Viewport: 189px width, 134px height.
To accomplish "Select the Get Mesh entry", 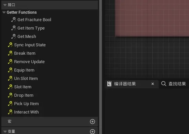I will [27, 37].
